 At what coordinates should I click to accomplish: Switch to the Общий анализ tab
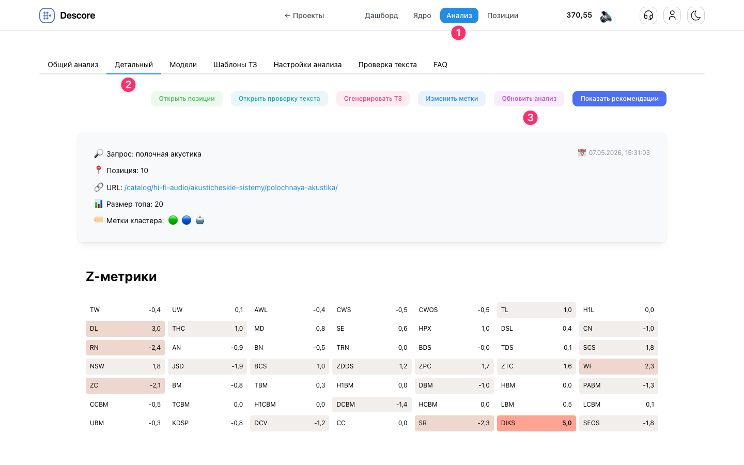(73, 65)
